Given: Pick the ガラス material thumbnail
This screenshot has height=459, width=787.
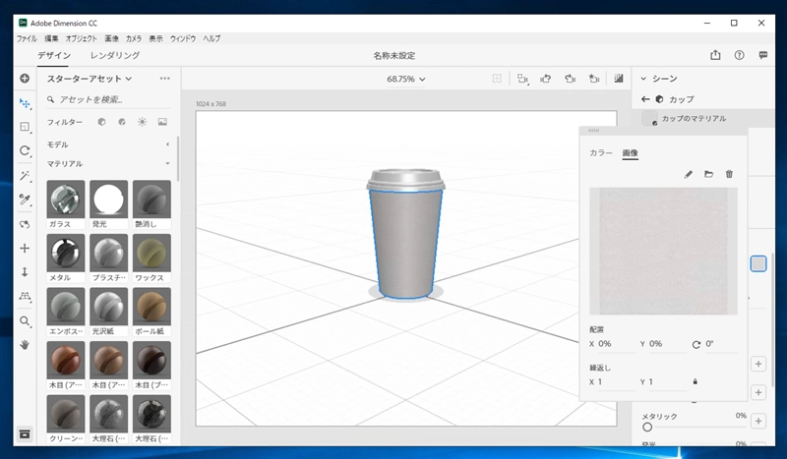Looking at the screenshot, I should pyautogui.click(x=66, y=200).
